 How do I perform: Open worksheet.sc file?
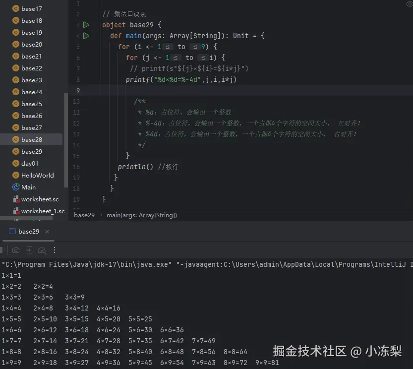(40, 199)
